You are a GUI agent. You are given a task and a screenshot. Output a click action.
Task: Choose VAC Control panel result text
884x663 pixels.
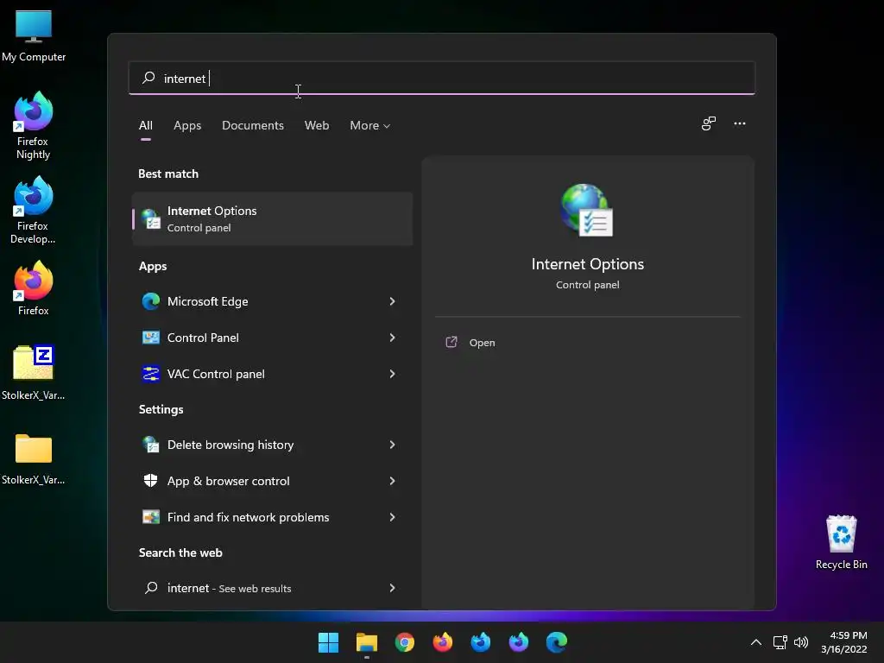(x=216, y=374)
